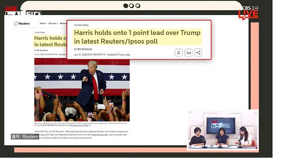The image size is (282, 158).
Task: Expand the Business navigation dropdown
Action: tap(53, 24)
